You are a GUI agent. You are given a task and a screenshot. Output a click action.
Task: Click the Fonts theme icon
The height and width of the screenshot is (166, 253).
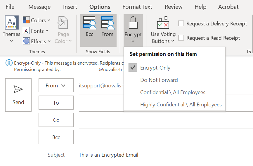point(26,31)
